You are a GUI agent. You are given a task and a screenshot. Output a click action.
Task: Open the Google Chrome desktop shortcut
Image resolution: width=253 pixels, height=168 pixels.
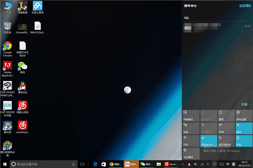point(7,49)
